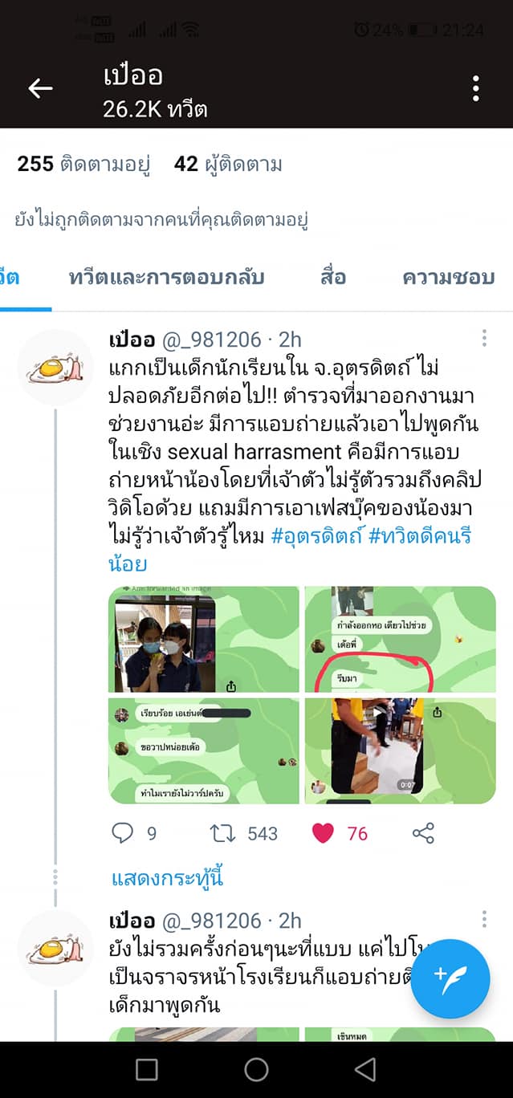View the 255 ติดตามอยู่ following list
Viewport: 513px width, 1098px height.
click(84, 165)
